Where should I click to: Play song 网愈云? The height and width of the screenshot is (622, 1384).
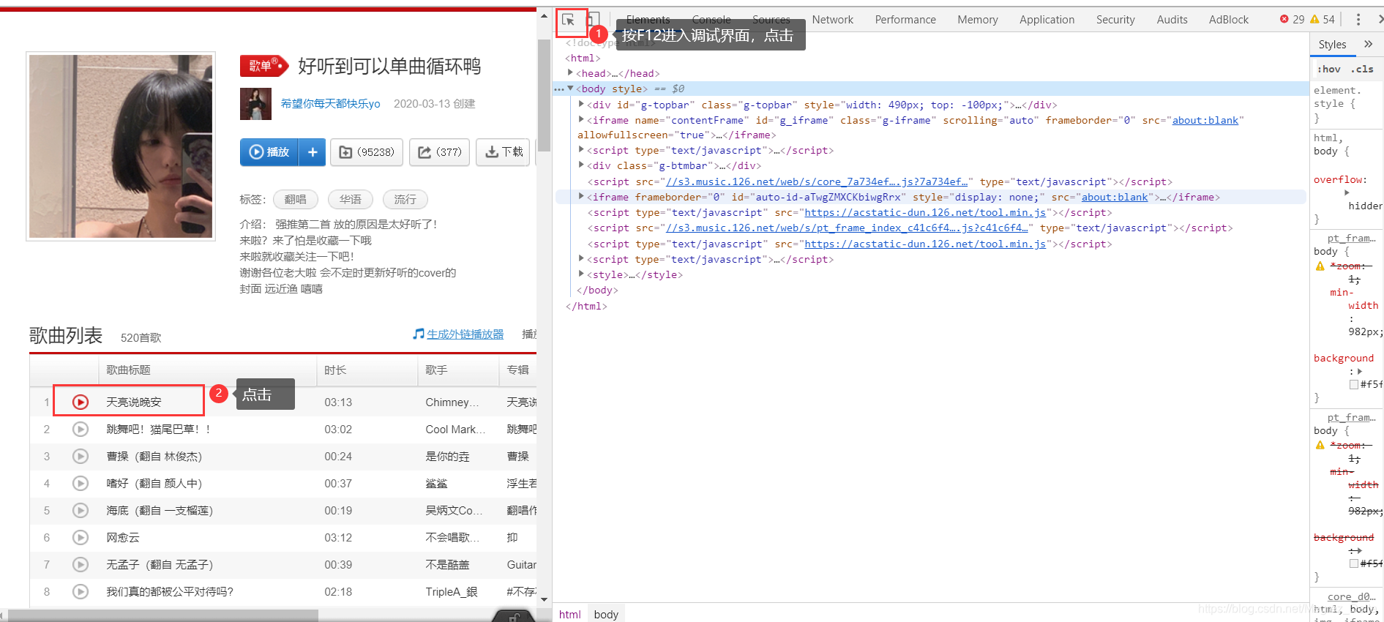81,537
